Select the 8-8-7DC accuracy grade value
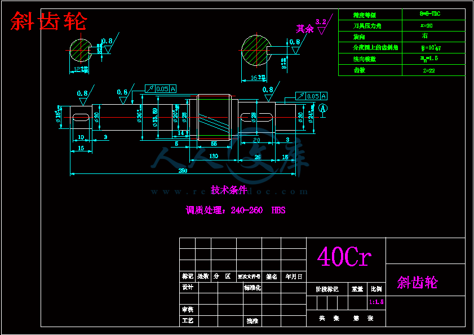The width and height of the screenshot is (474, 335). pyautogui.click(x=430, y=14)
